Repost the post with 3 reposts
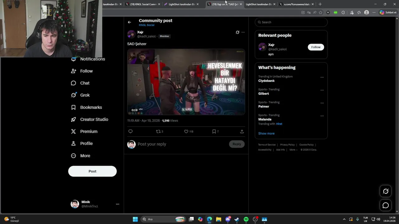This screenshot has width=399, height=224. pyautogui.click(x=159, y=131)
